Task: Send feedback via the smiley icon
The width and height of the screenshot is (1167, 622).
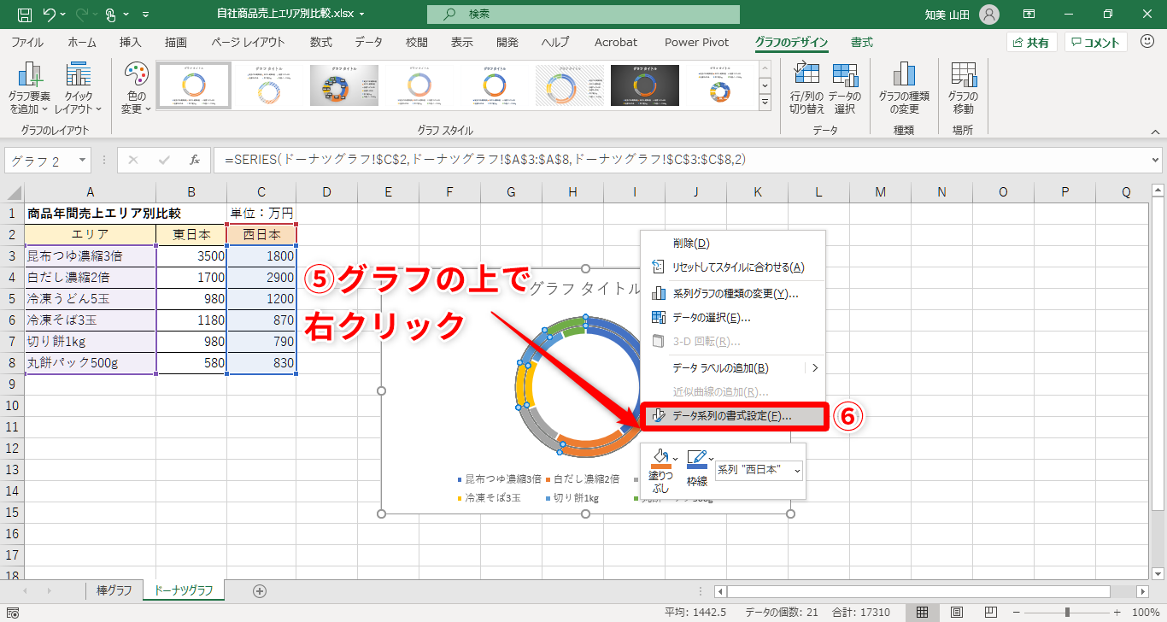Action: coord(1146,42)
